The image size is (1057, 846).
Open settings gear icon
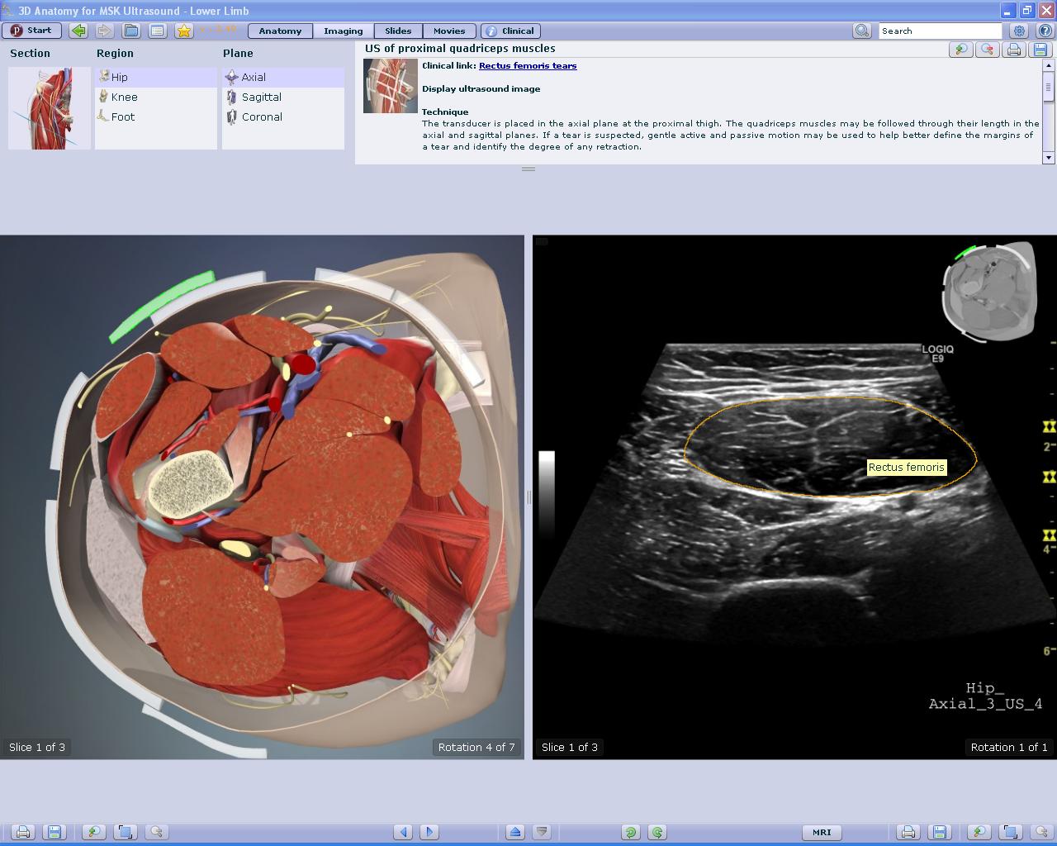[x=1019, y=31]
